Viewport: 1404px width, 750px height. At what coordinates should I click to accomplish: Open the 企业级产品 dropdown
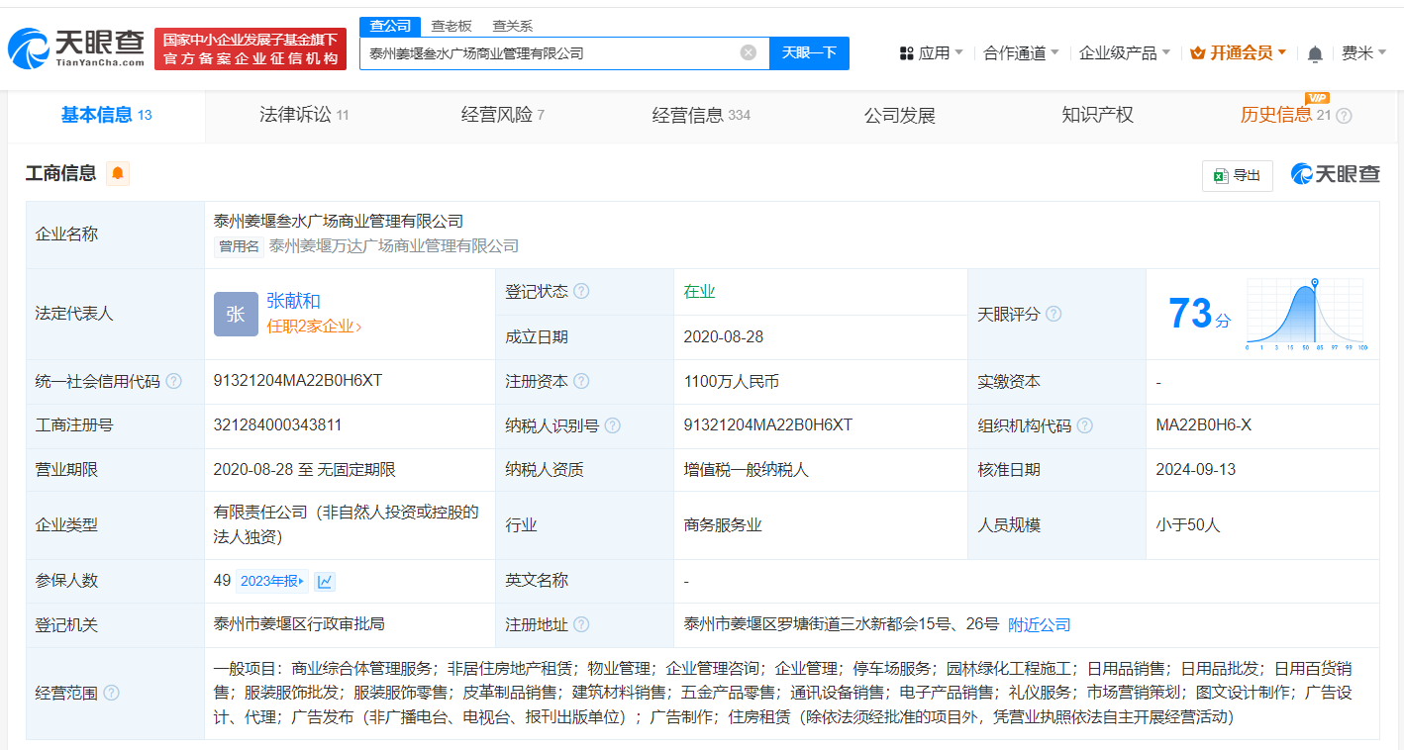[x=1119, y=52]
